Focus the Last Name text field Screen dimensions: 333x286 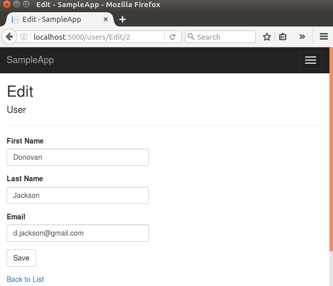click(77, 195)
